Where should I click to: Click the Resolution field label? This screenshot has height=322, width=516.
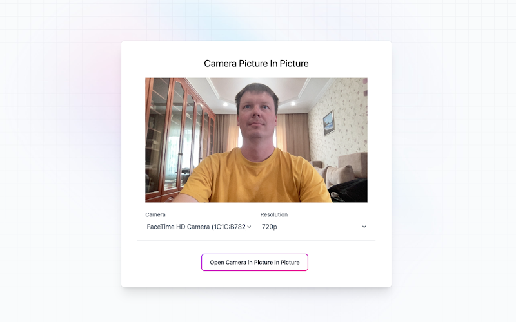[x=274, y=214]
